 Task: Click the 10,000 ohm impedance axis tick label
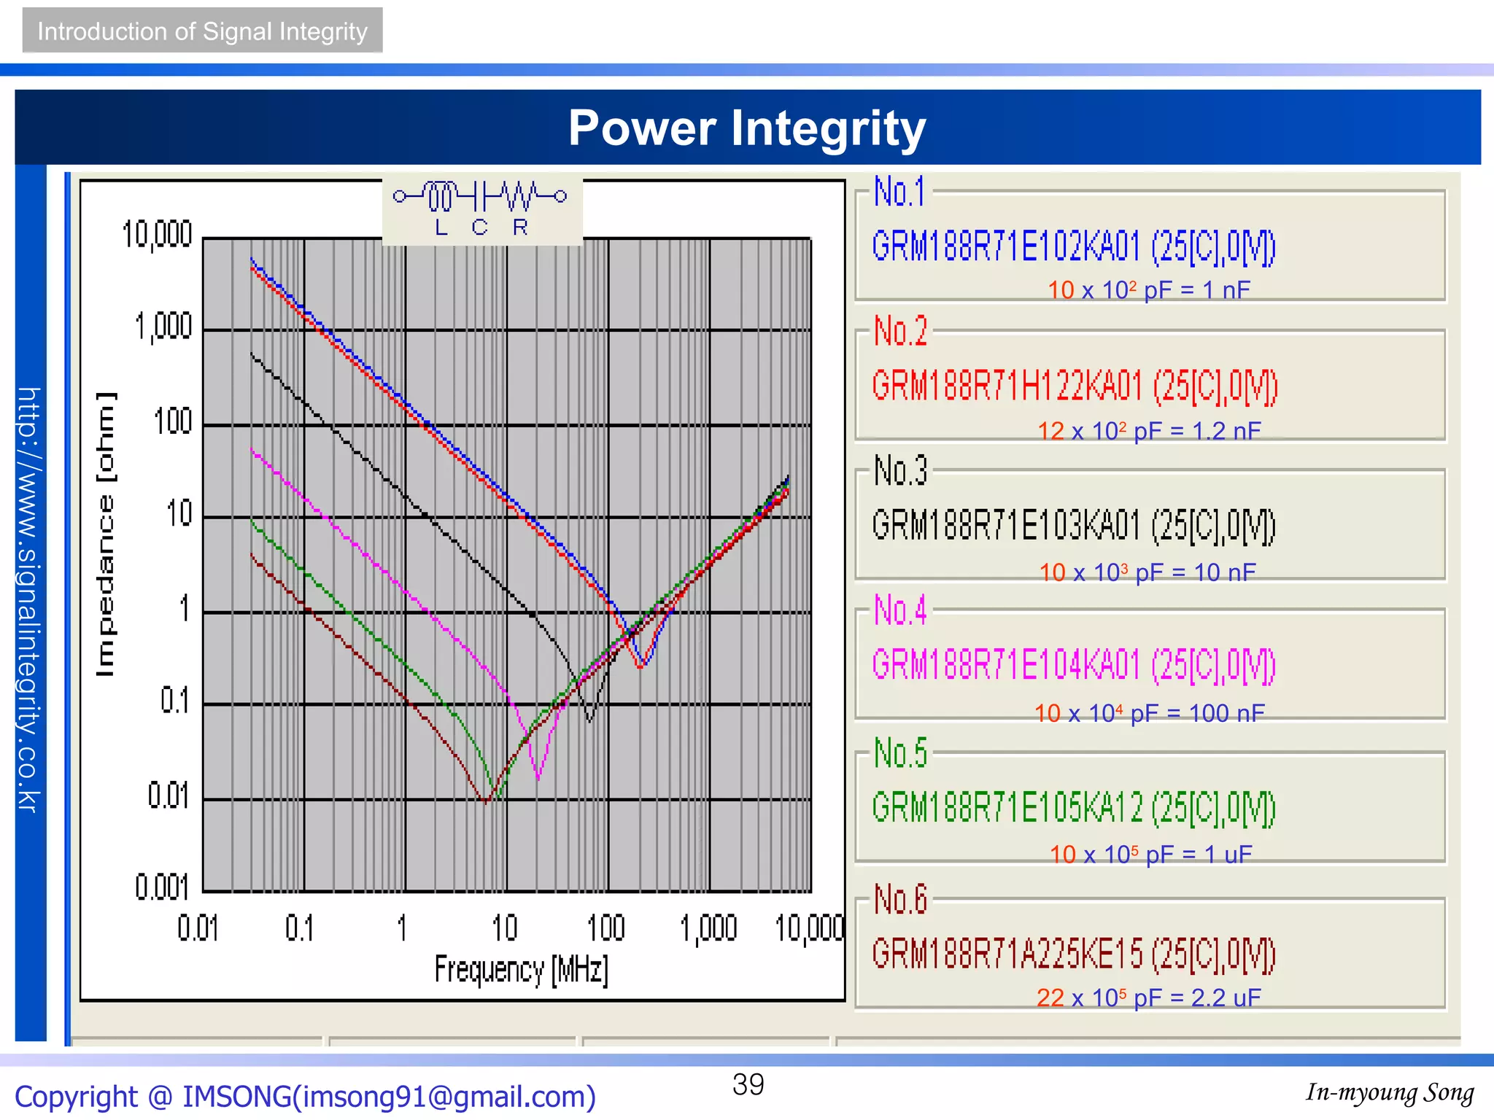point(157,235)
